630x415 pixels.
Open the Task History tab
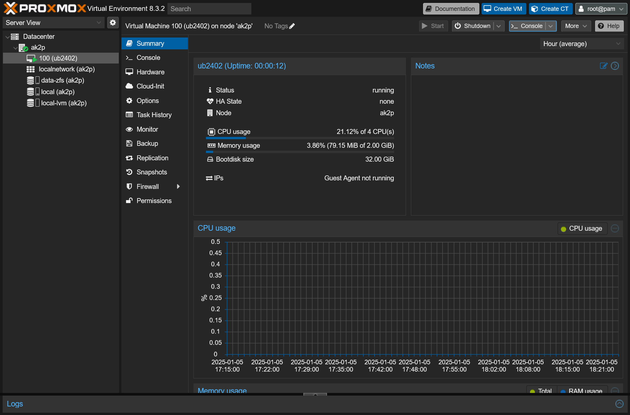tap(155, 115)
